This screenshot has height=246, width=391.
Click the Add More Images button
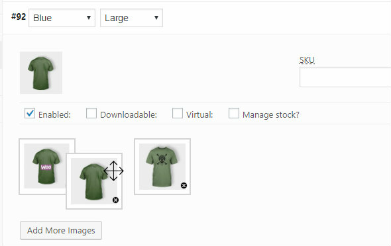coord(61,230)
